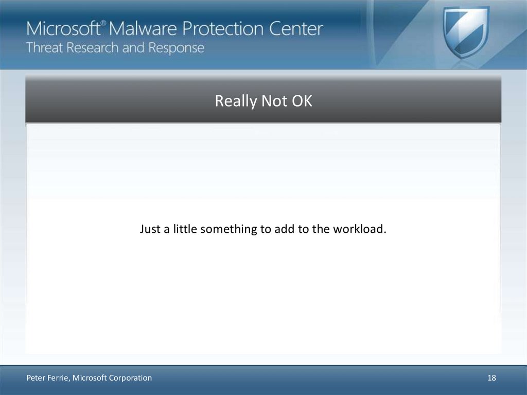Click the word "Threat" in the subtitle

coord(44,48)
